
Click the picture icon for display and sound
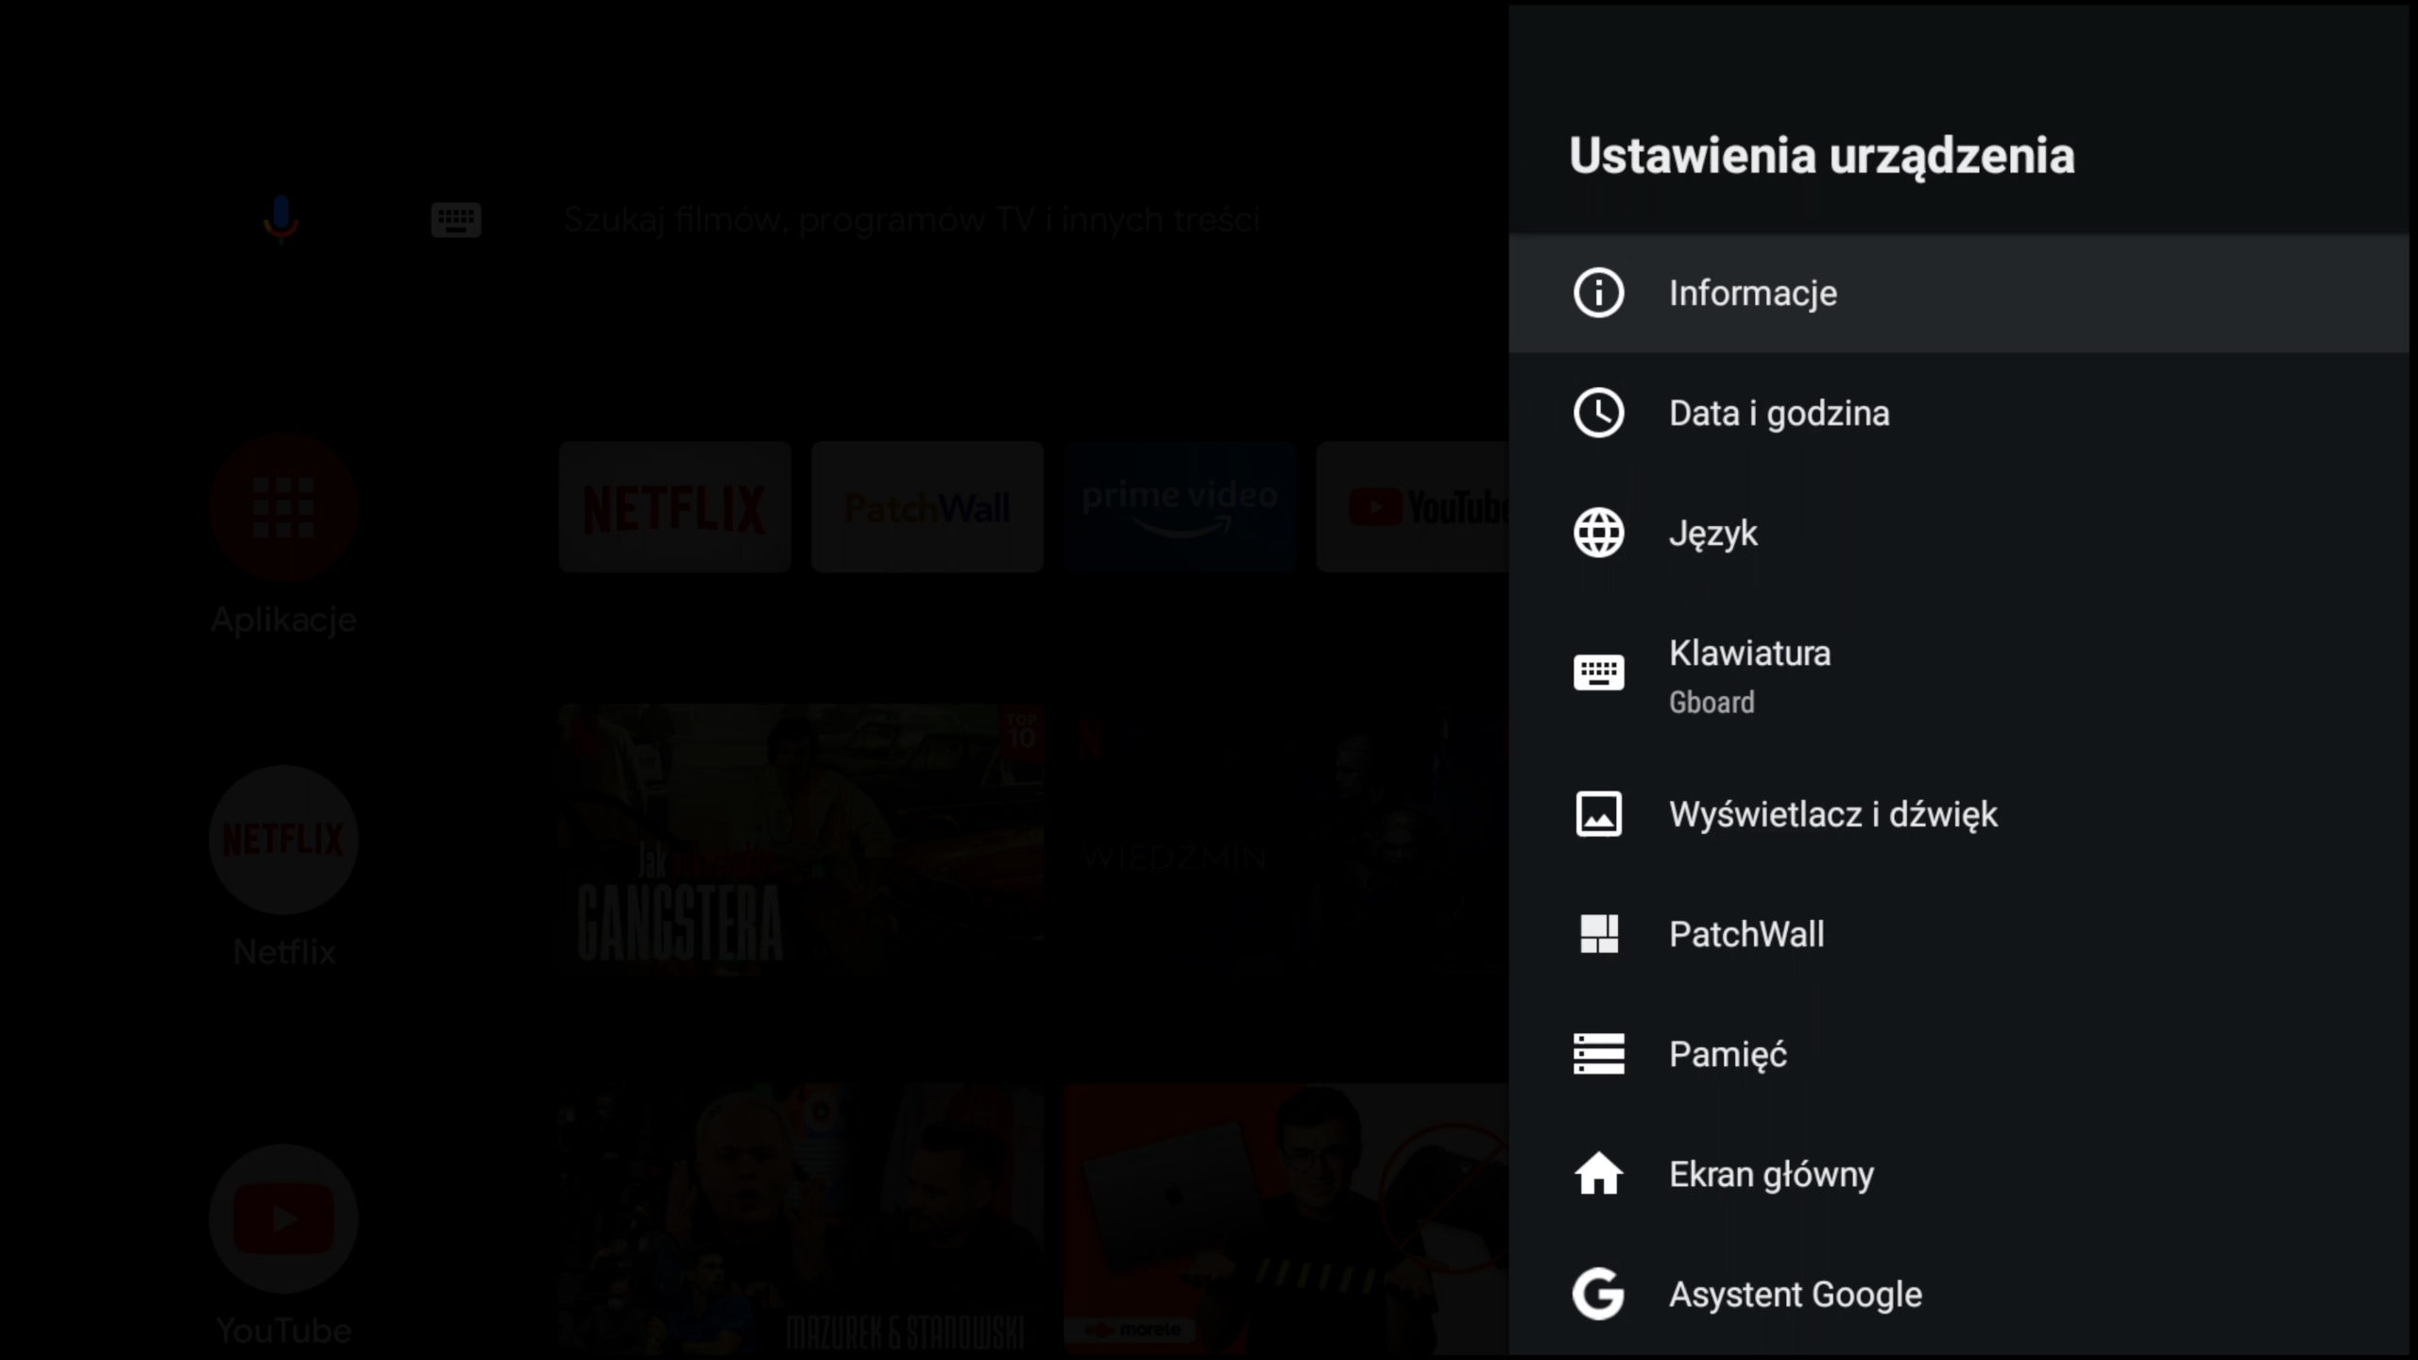[x=1598, y=814]
